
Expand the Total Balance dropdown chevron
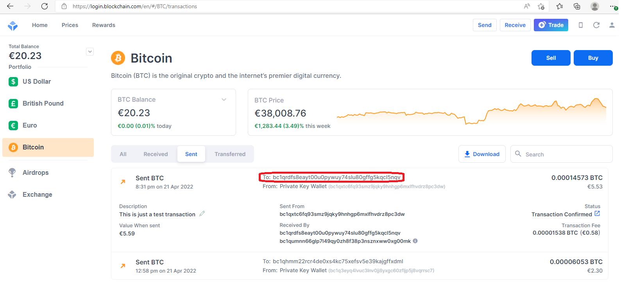coord(90,52)
